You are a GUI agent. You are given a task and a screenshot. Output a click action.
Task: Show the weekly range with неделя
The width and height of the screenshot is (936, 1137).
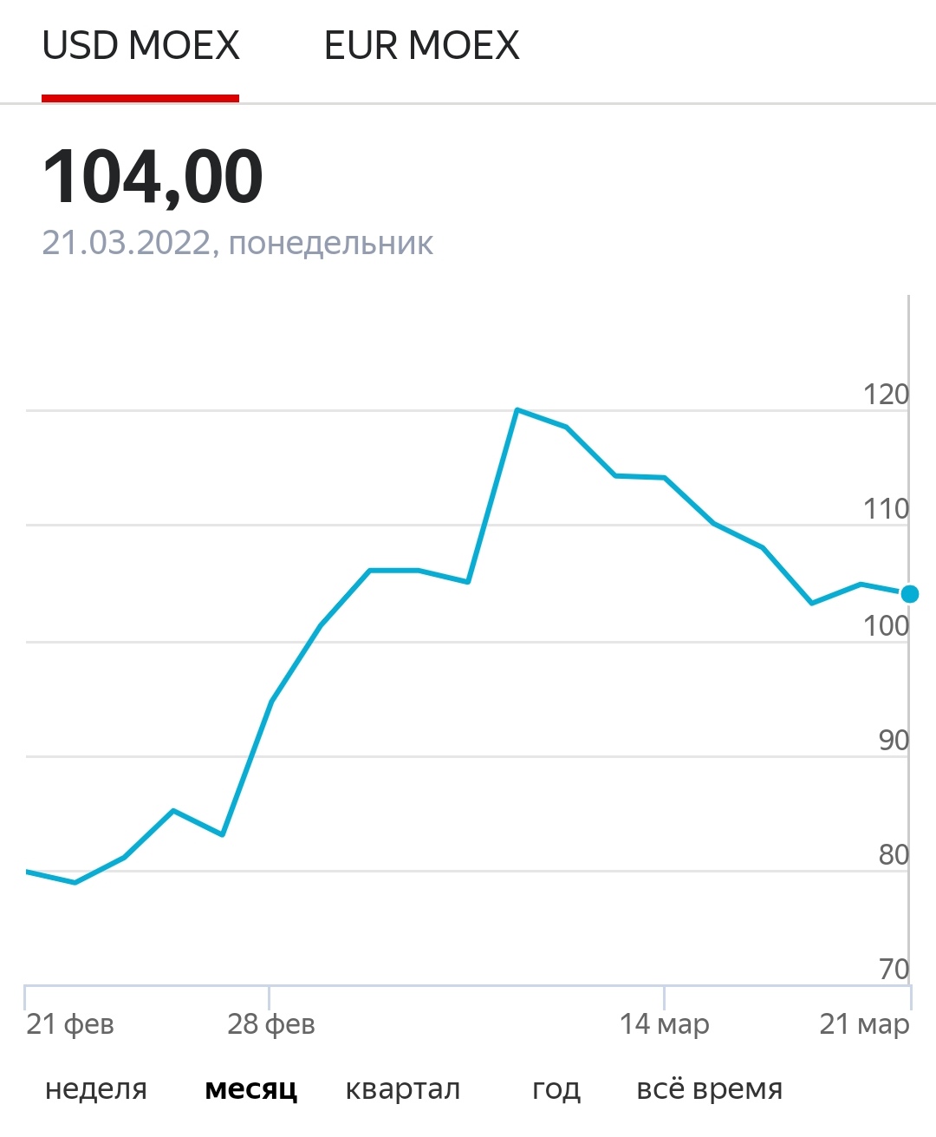96,1088
